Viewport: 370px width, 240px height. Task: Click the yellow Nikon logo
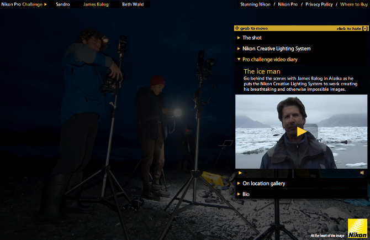(x=357, y=228)
